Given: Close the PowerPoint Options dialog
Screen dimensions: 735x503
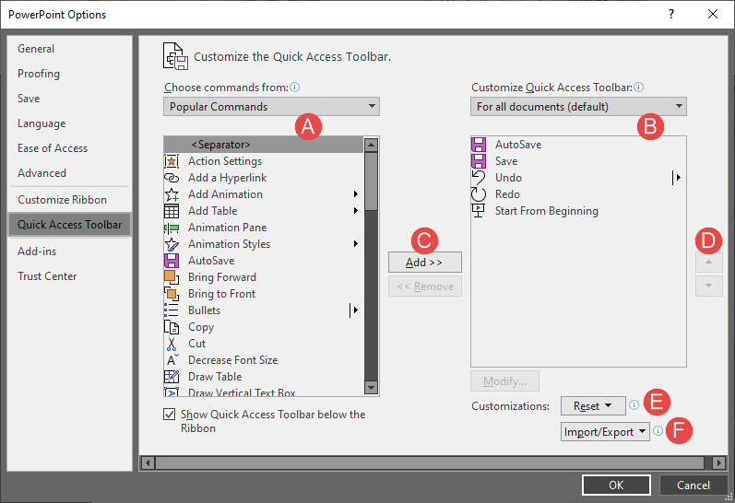Looking at the screenshot, I should (713, 14).
